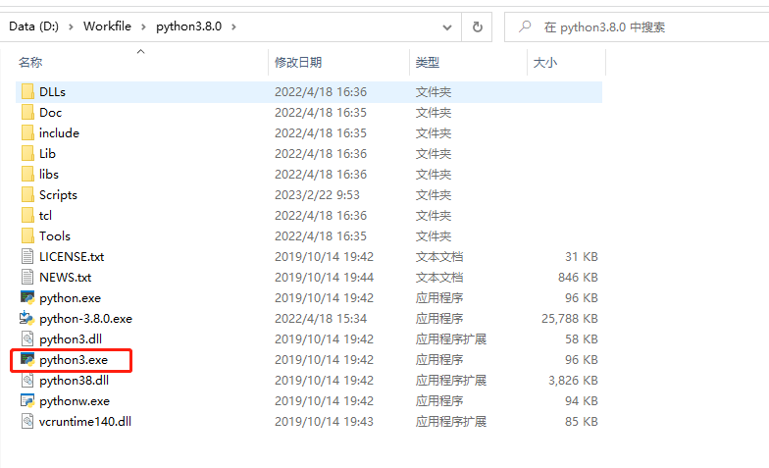Click the date 2022/4/18 15:34
Image resolution: width=769 pixels, height=468 pixels.
[320, 319]
